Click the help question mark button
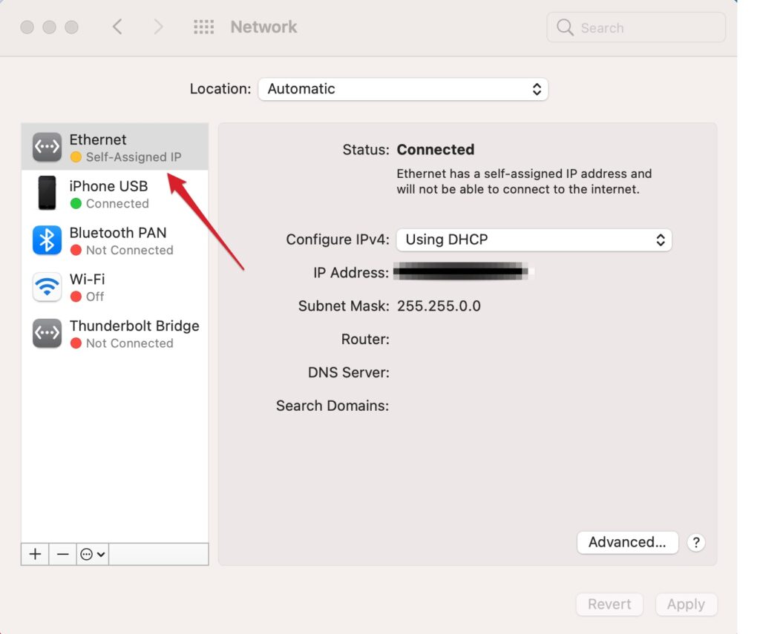This screenshot has height=634, width=760. click(x=696, y=542)
